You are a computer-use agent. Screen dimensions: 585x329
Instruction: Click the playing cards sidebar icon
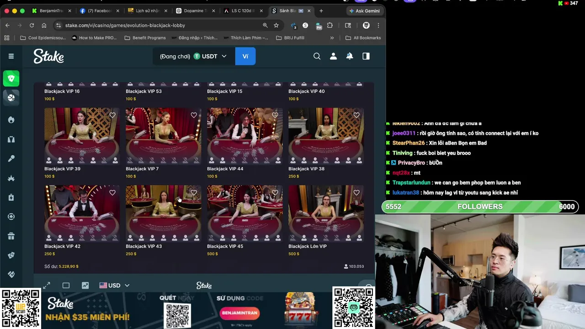point(11,255)
